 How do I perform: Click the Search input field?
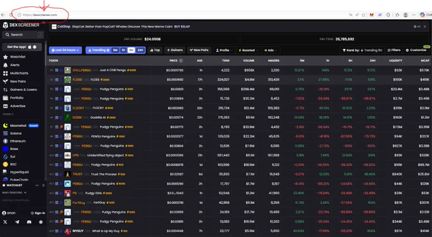click(23, 35)
